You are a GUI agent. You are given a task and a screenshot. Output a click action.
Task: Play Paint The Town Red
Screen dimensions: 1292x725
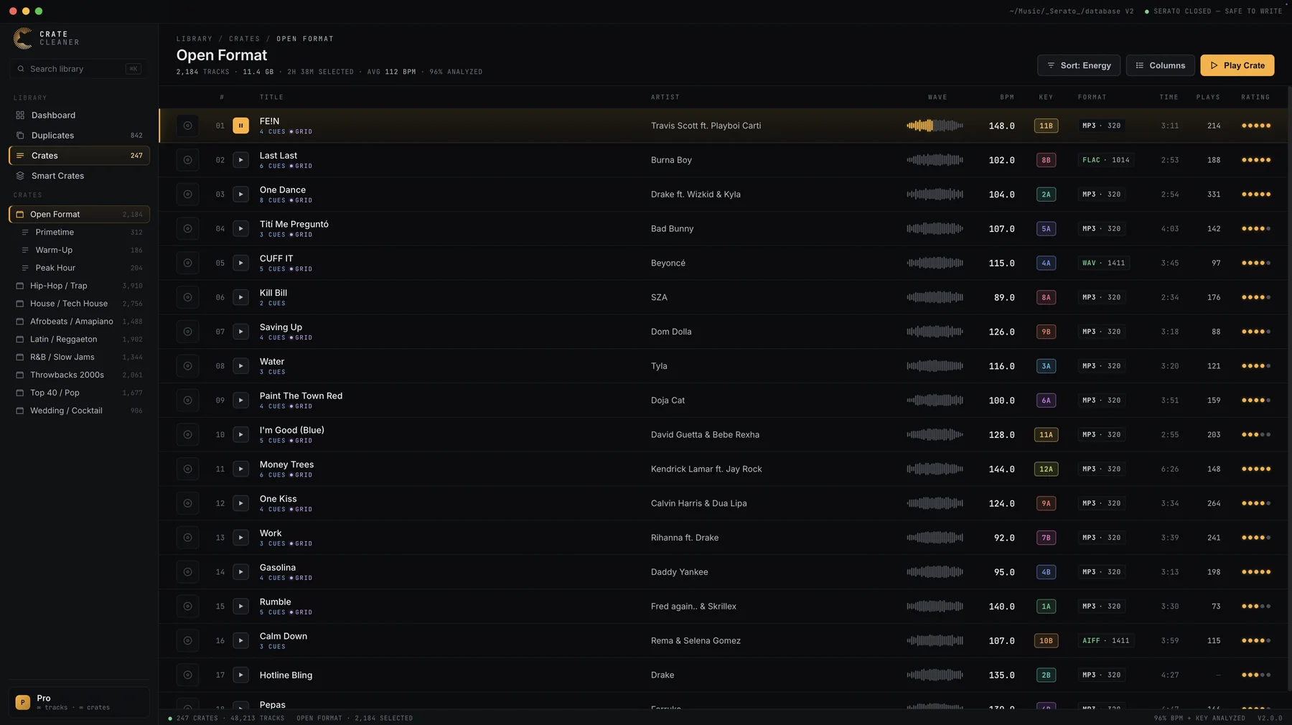click(240, 401)
